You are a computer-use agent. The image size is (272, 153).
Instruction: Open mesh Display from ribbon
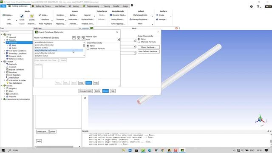8,15
